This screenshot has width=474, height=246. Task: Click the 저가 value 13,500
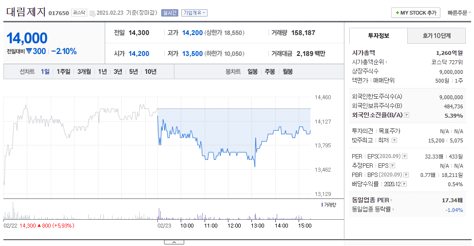pyautogui.click(x=192, y=53)
